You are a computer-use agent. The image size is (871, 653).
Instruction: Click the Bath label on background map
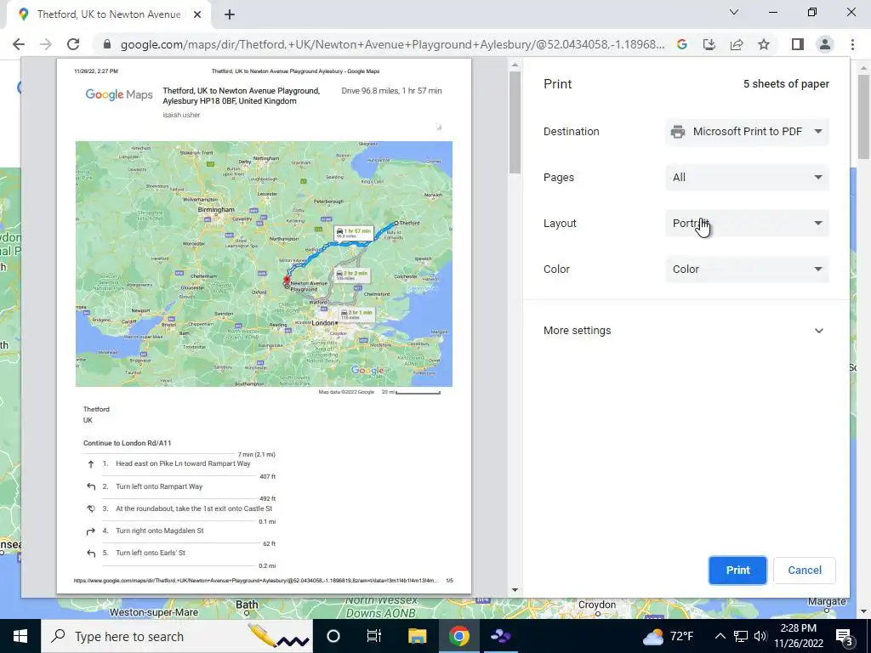point(247,605)
